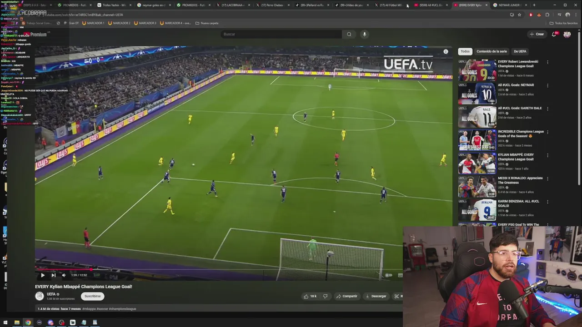Viewport: 582px width, 327px height.
Task: Open options menu for the NEYMAR video
Action: 547,85
